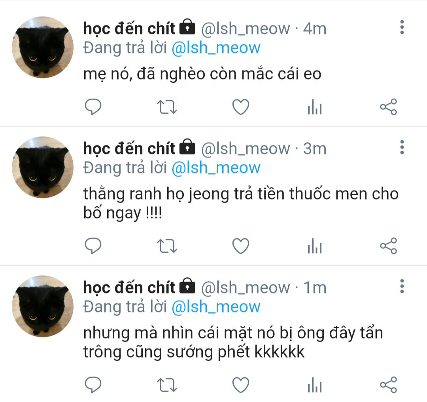Like the tweet posted 4m ago
Viewport: 427px width, 402px height.
241,107
